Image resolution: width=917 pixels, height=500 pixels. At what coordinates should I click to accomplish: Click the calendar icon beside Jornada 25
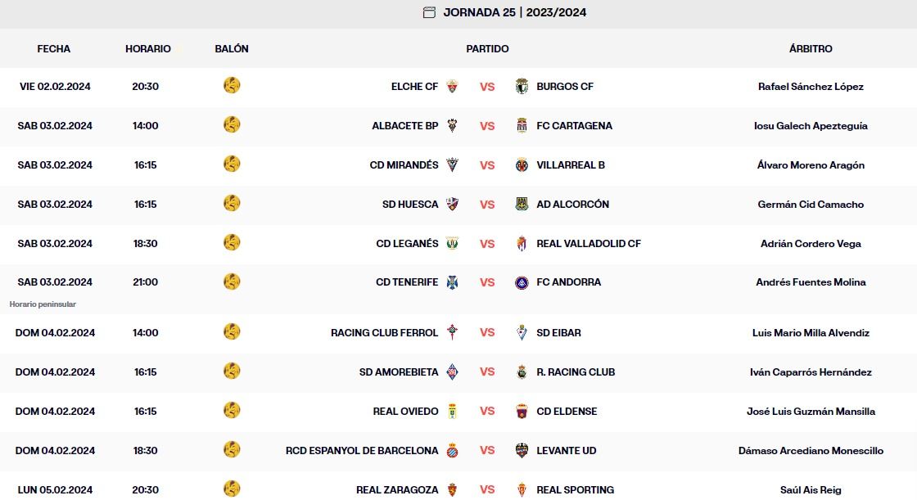pos(429,12)
